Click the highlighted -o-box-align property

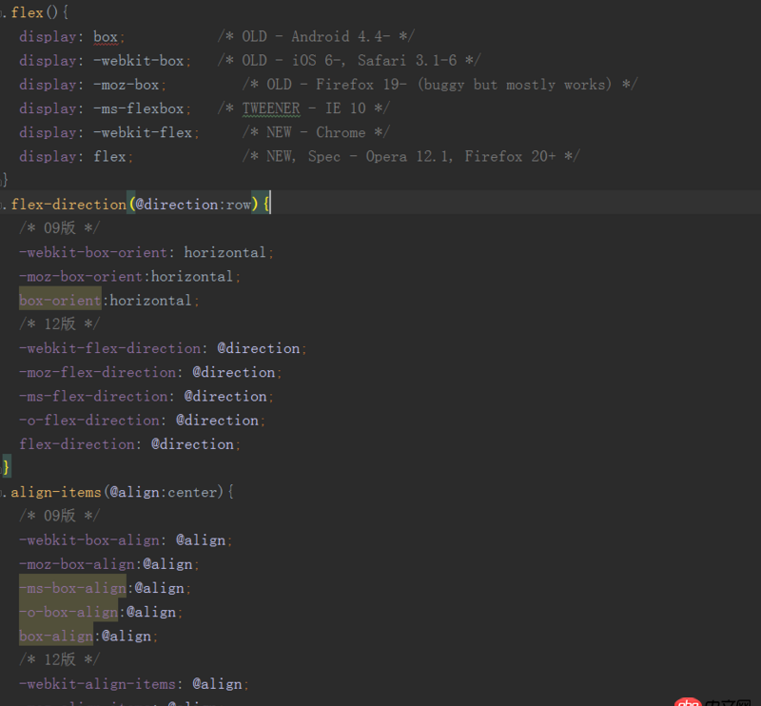click(x=68, y=612)
